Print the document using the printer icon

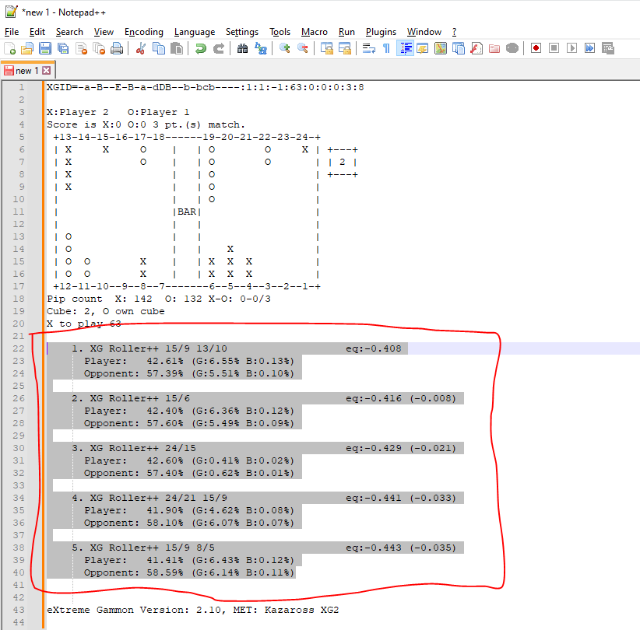tap(117, 48)
